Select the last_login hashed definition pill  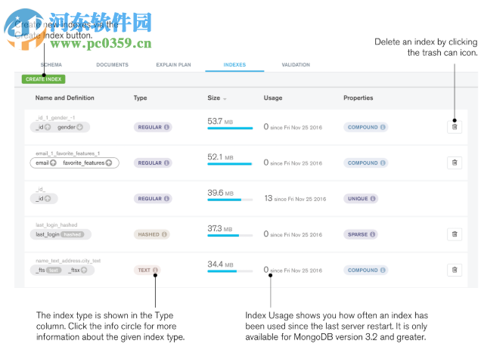61,234
